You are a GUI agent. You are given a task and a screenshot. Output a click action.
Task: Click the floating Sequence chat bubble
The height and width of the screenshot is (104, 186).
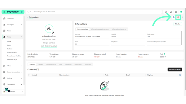pyautogui.click(x=7, y=89)
